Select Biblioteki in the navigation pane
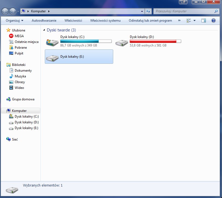 19,65
